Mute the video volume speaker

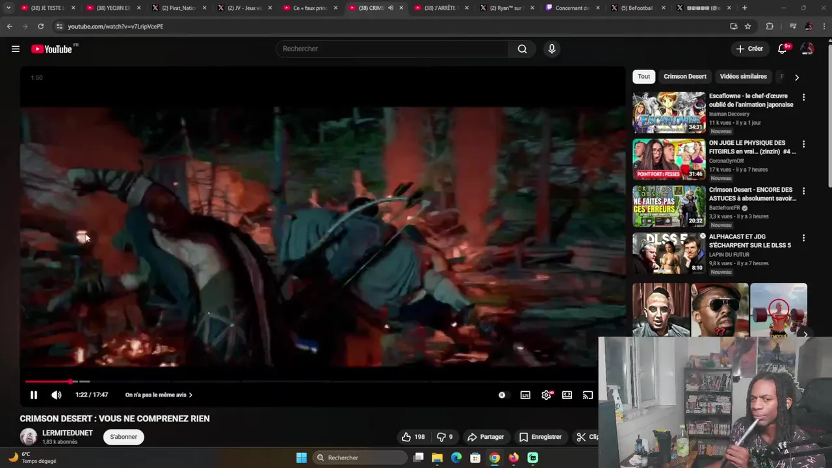tap(57, 395)
